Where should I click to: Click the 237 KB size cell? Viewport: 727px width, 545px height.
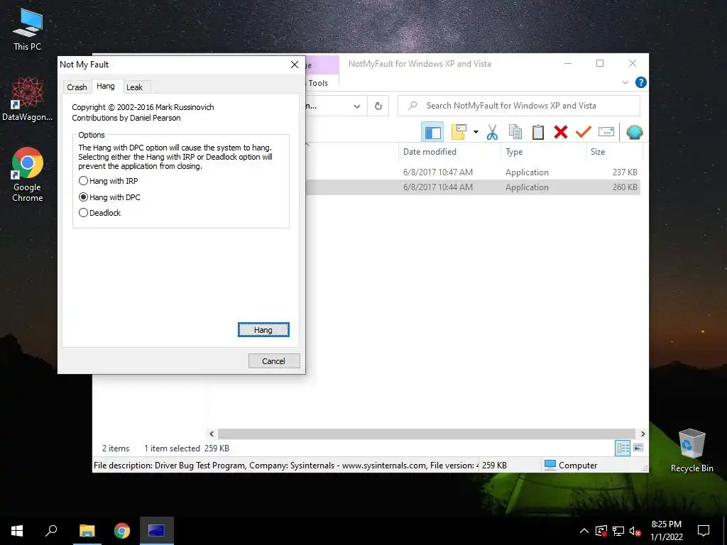coord(625,172)
